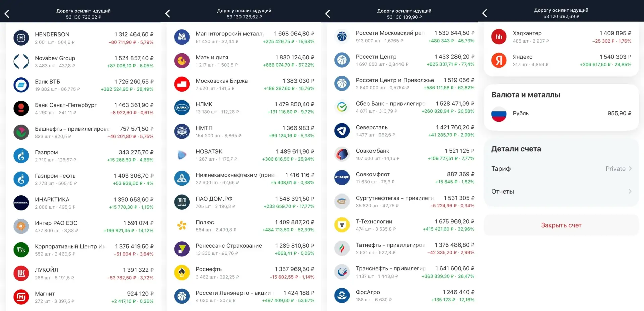This screenshot has width=644, height=311.
Task: Go back from the first portfolio screen
Action: [x=7, y=14]
